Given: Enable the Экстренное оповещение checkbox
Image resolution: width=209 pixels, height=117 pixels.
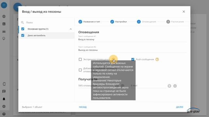Looking at the screenshot, I should [80, 59].
